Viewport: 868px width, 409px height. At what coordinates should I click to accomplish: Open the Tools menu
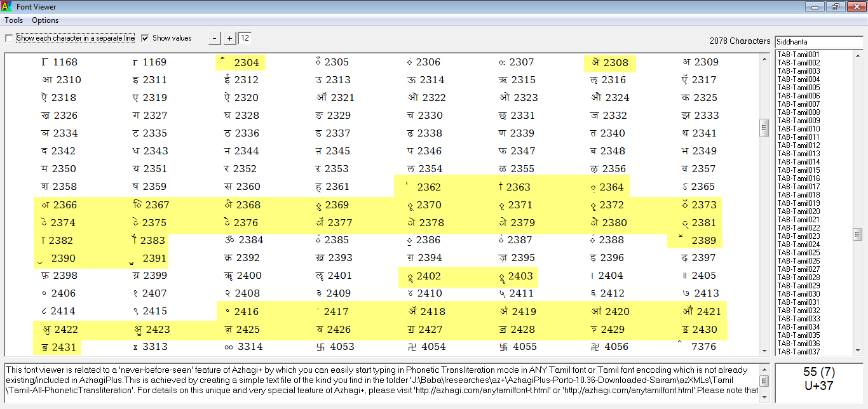pos(14,20)
